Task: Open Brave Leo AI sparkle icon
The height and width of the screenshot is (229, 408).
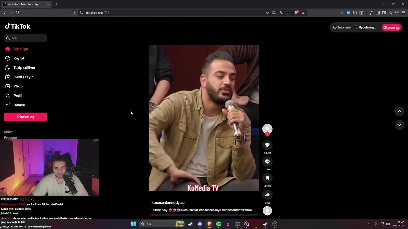Action: pos(390,13)
